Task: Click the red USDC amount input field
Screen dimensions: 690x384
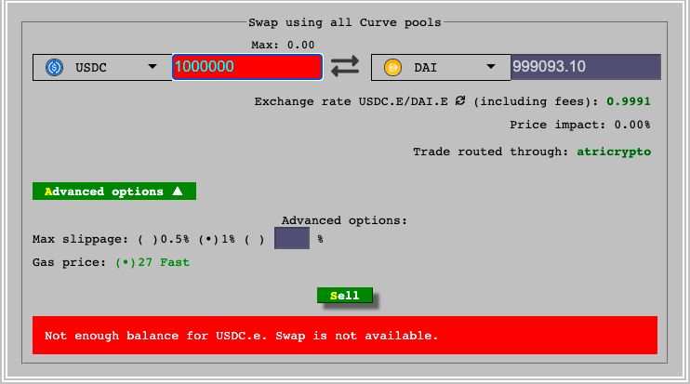Action: coord(247,67)
